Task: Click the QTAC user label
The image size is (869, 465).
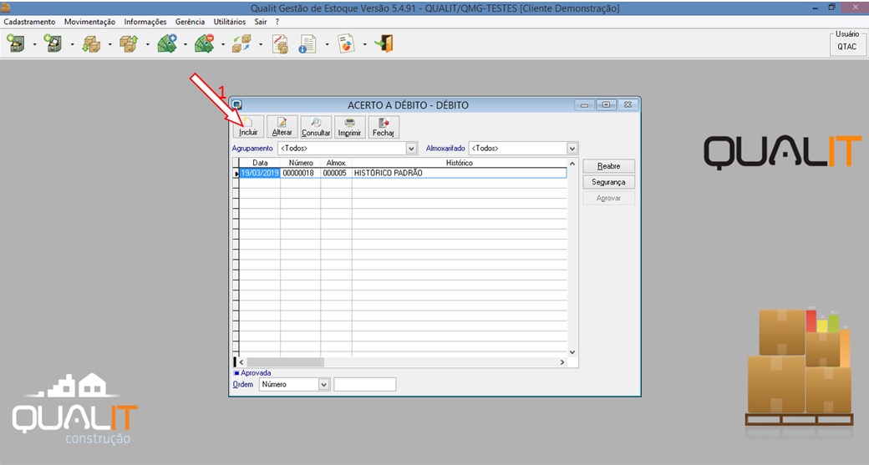Action: click(846, 47)
